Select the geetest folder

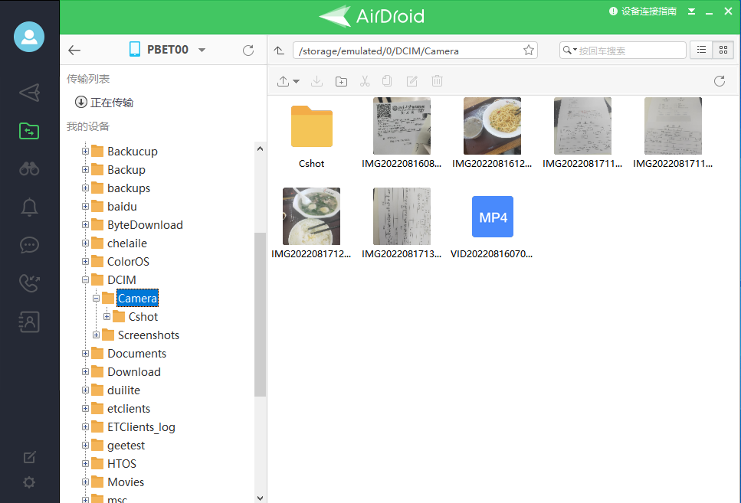(x=126, y=446)
